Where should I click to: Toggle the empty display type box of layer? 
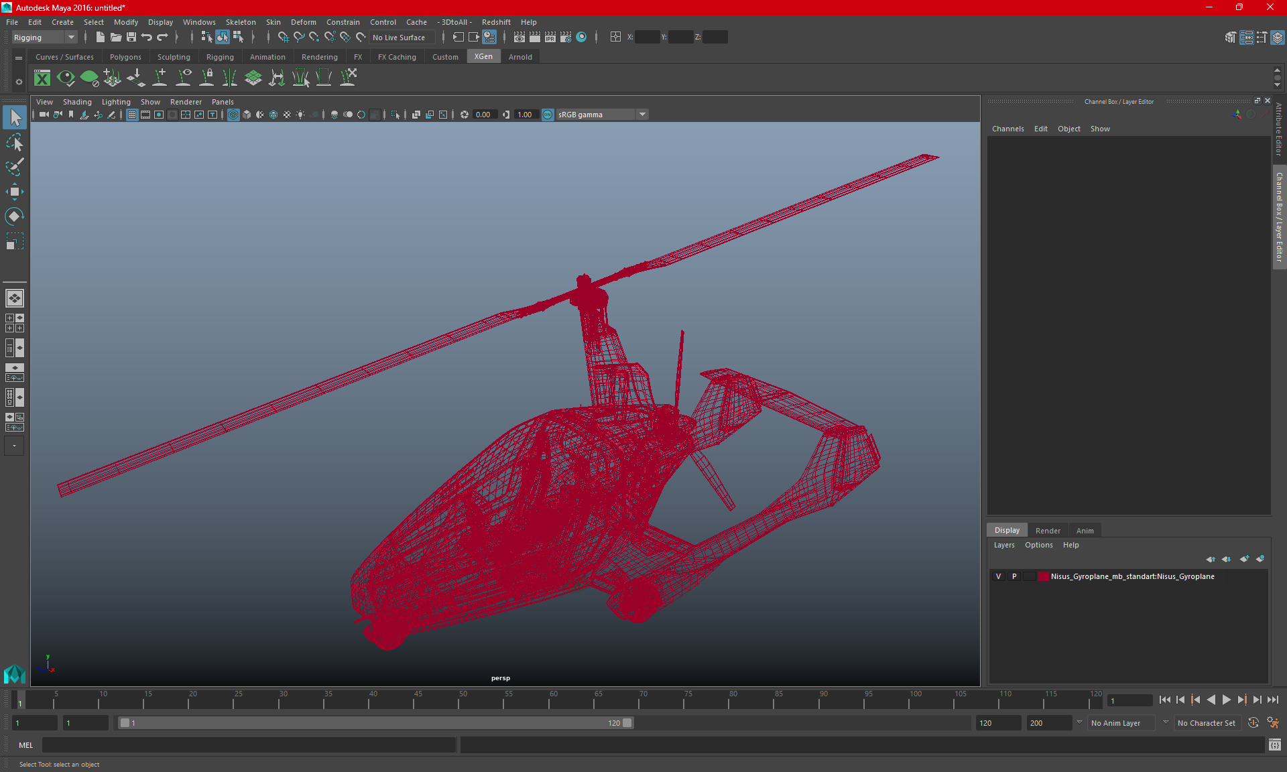pos(1030,576)
